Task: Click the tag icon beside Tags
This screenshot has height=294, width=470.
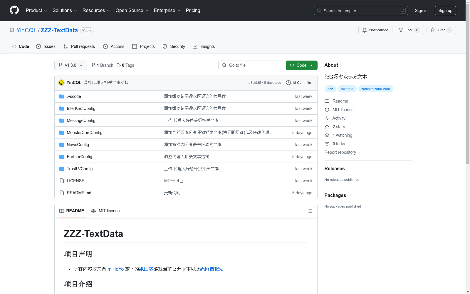Action: (119, 65)
